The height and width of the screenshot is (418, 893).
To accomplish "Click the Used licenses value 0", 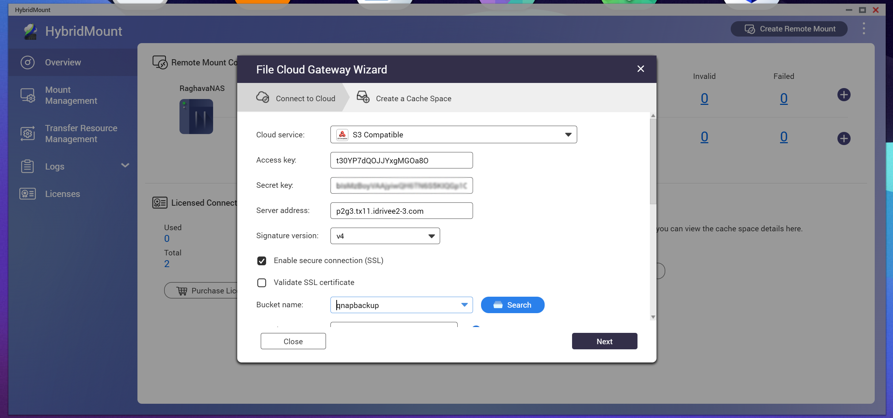I will [167, 239].
